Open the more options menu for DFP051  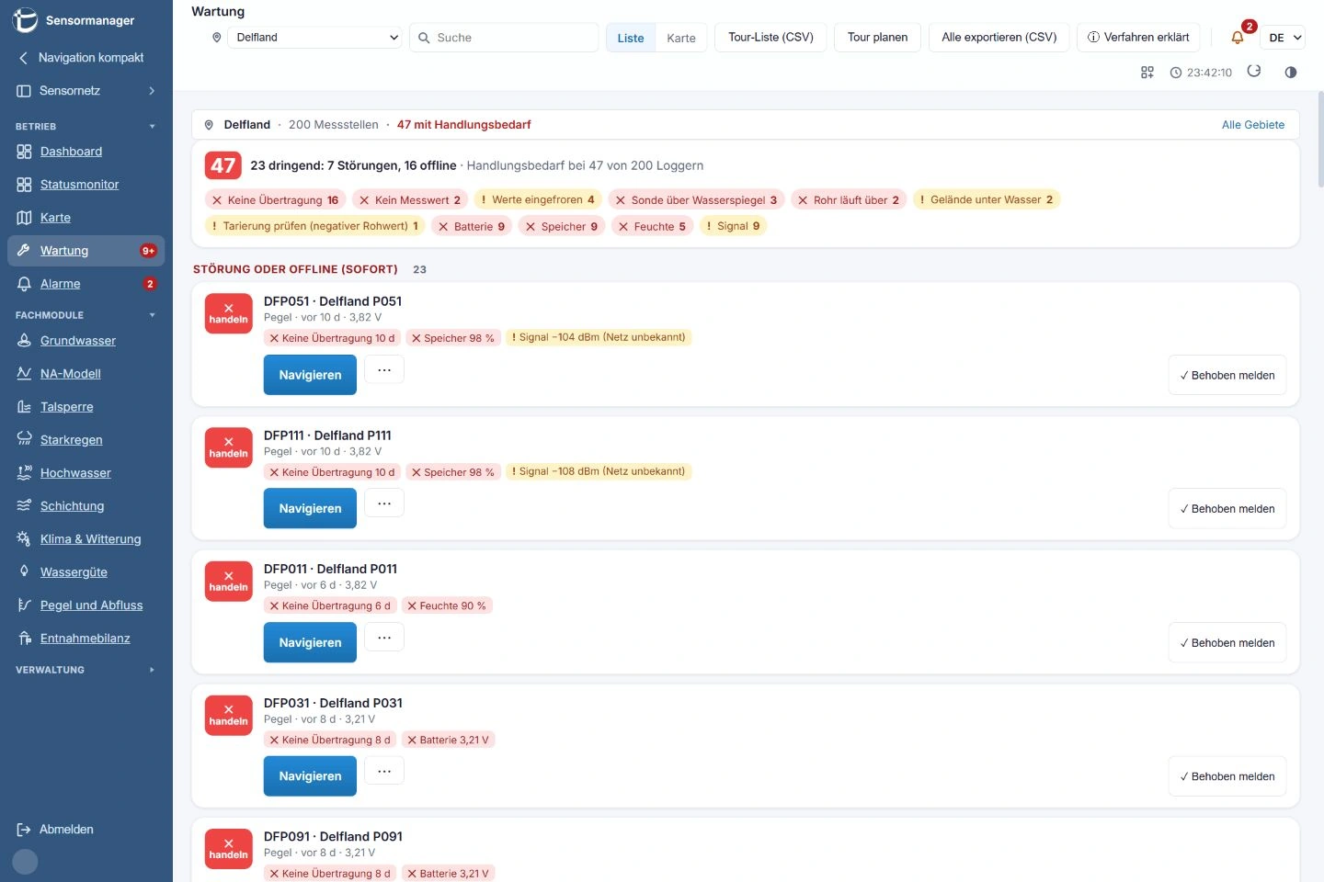[x=384, y=369]
